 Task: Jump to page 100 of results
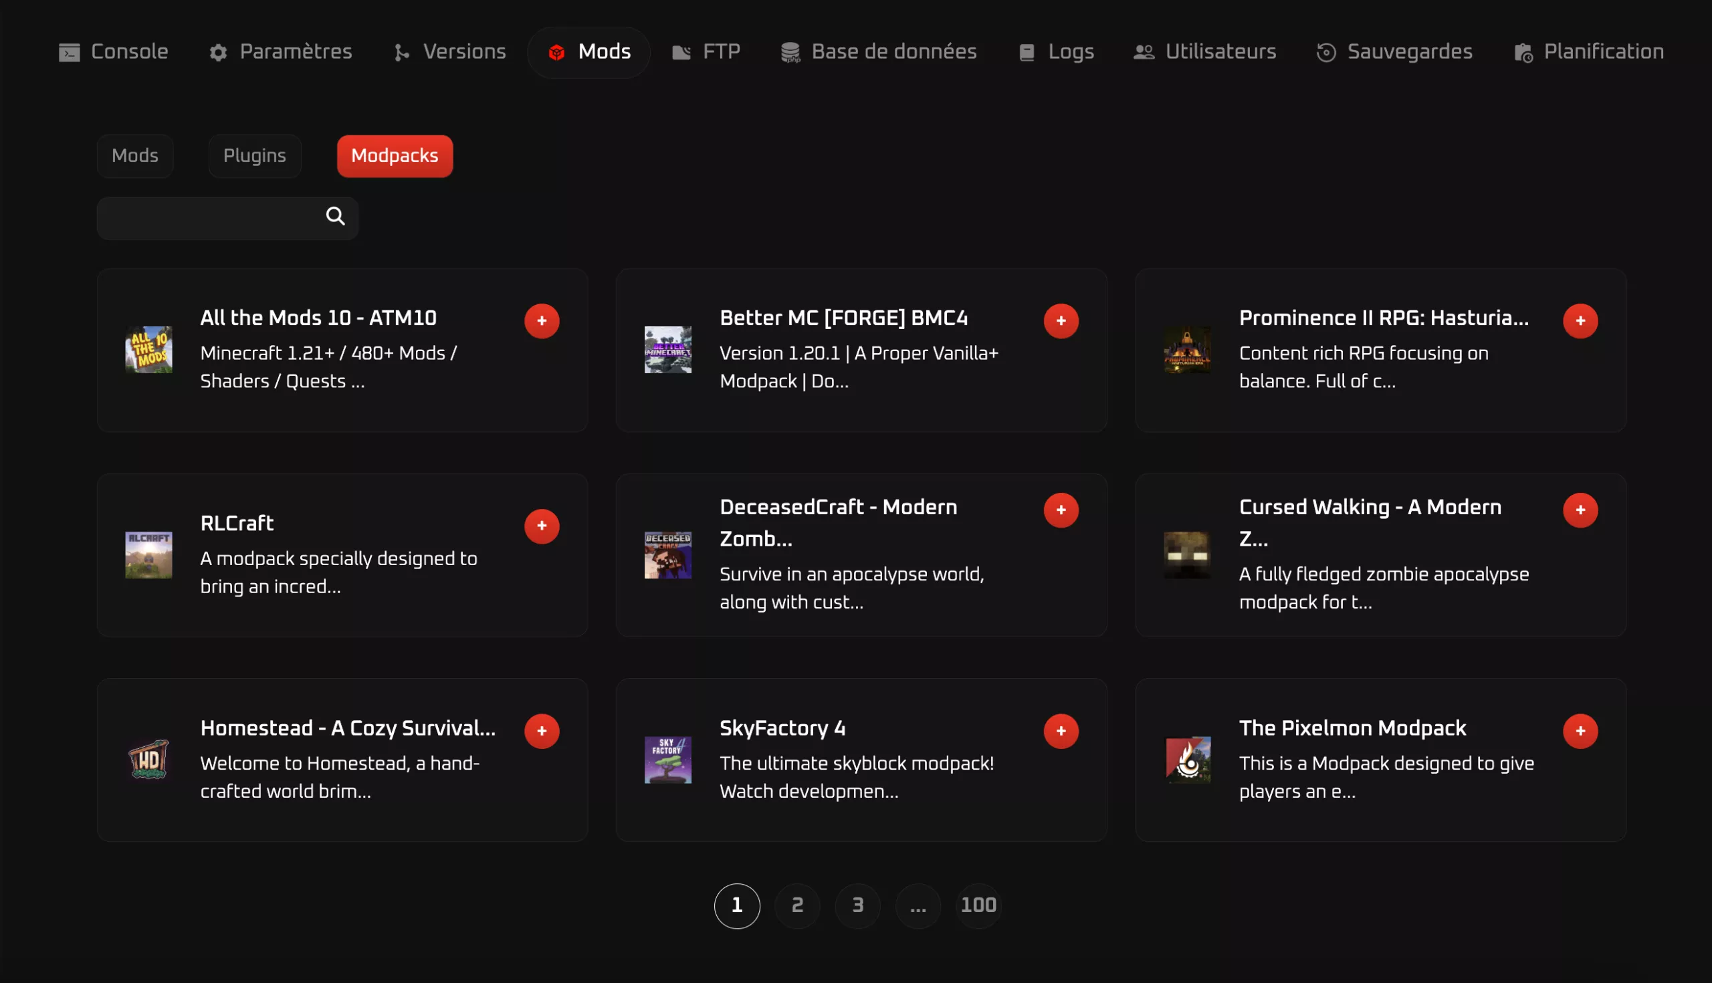(x=979, y=906)
